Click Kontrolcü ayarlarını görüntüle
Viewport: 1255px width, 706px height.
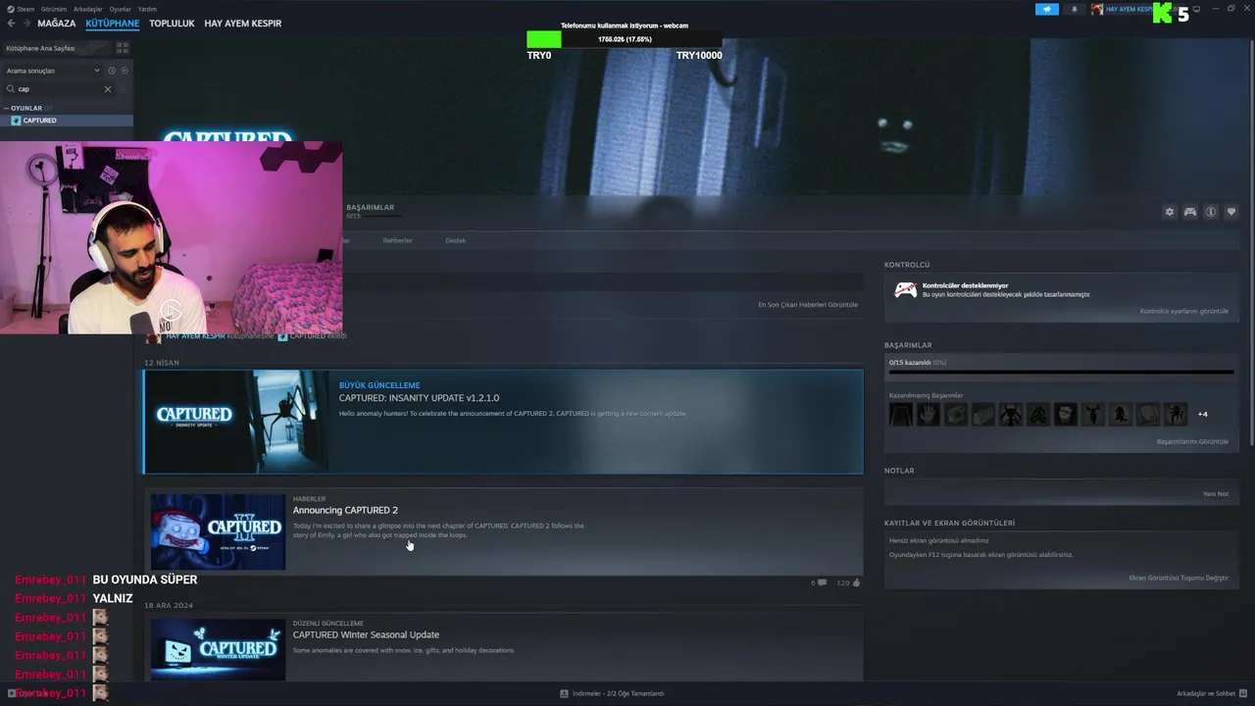[1183, 312]
